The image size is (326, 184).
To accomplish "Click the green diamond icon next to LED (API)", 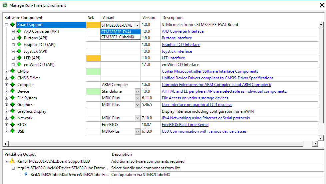I will click(x=19, y=58).
